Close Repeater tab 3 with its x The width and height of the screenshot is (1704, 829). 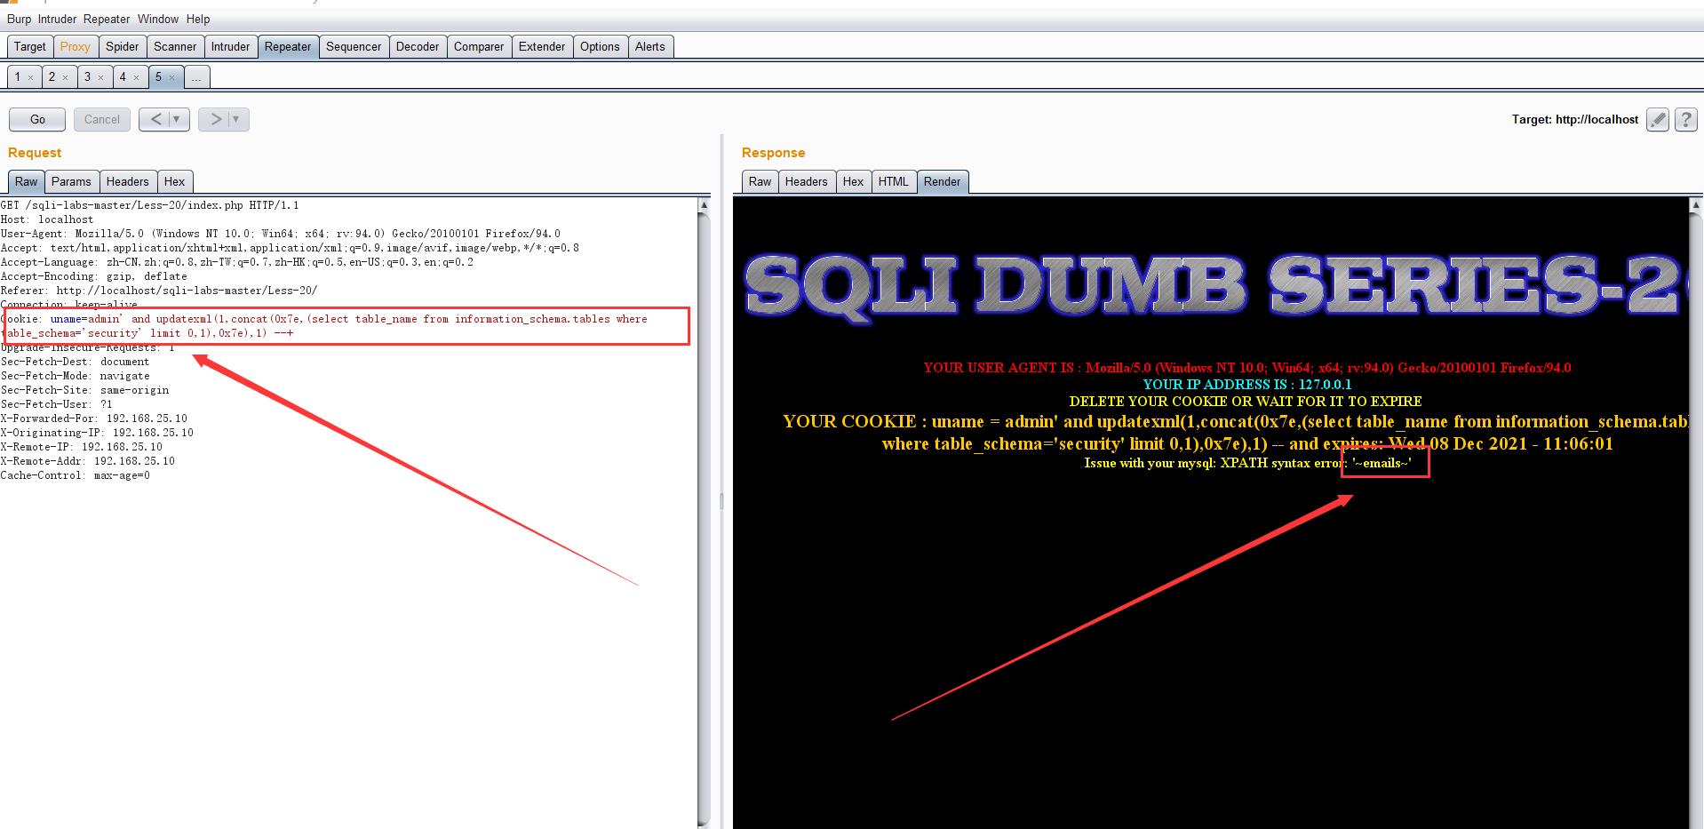pyautogui.click(x=100, y=77)
